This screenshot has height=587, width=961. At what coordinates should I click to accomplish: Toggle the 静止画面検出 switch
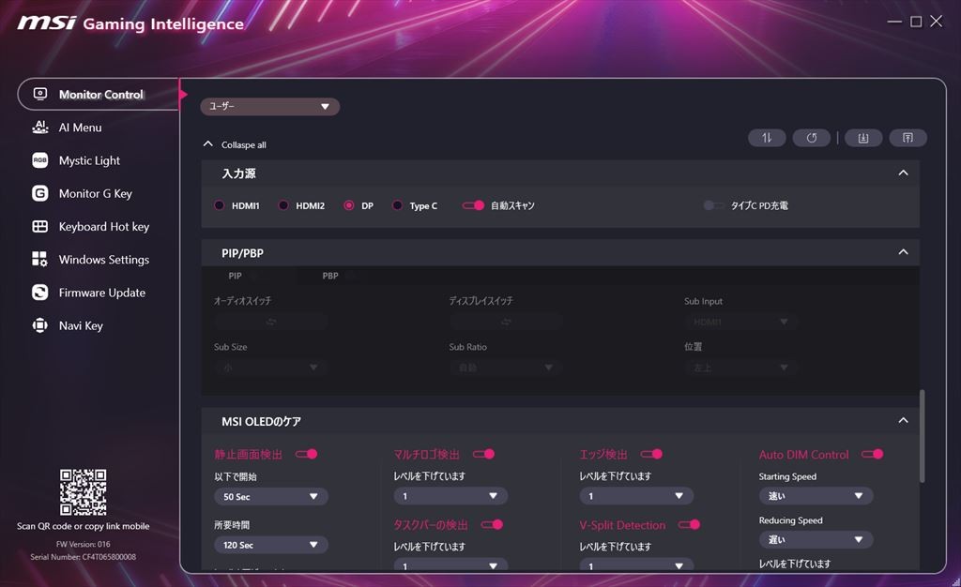307,454
